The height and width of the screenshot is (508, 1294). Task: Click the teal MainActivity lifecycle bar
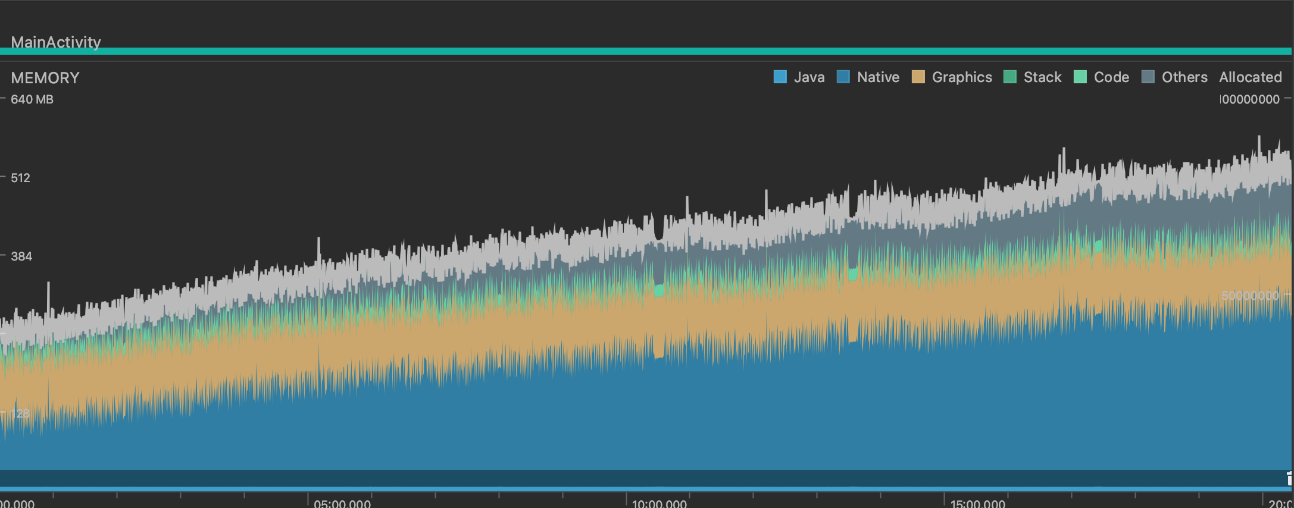[x=646, y=51]
